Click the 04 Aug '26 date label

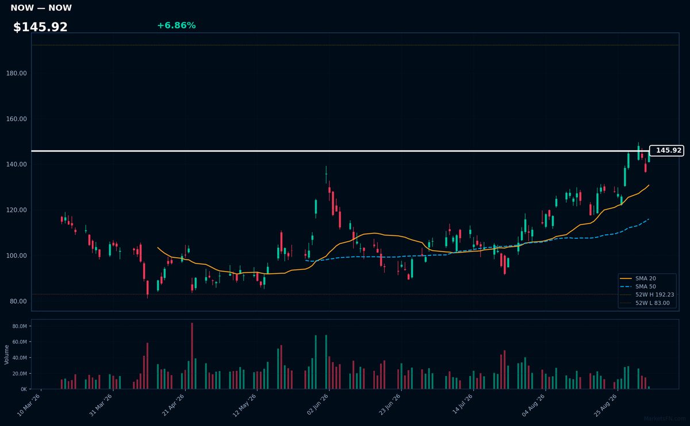coord(532,405)
